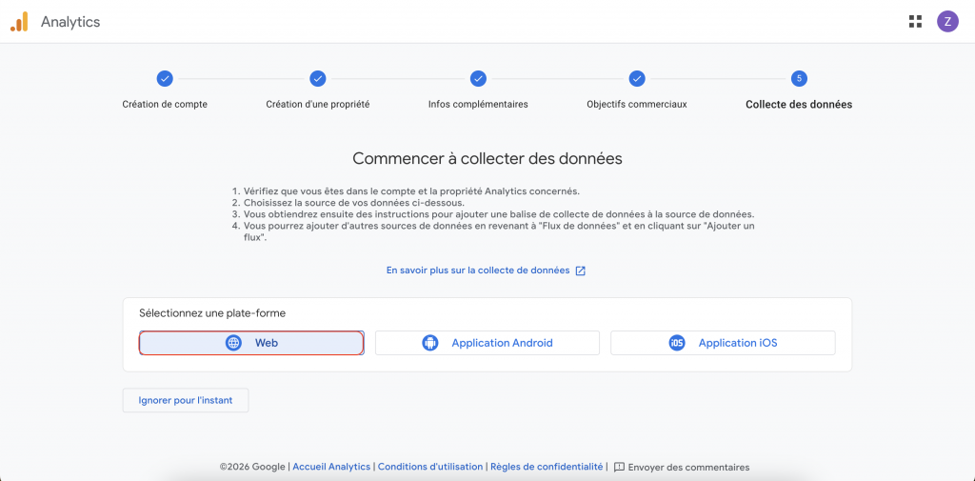Click the Android robot icon
Screen dimensions: 975x481
(430, 343)
